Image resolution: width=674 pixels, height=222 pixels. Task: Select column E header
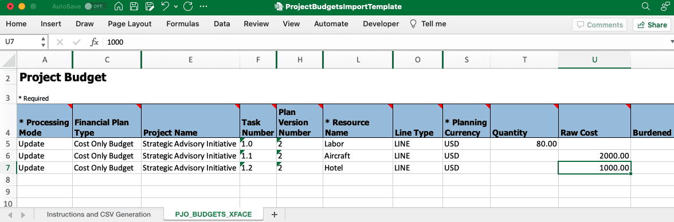[190, 60]
